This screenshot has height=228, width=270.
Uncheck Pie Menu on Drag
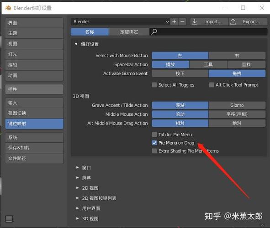coord(154,143)
